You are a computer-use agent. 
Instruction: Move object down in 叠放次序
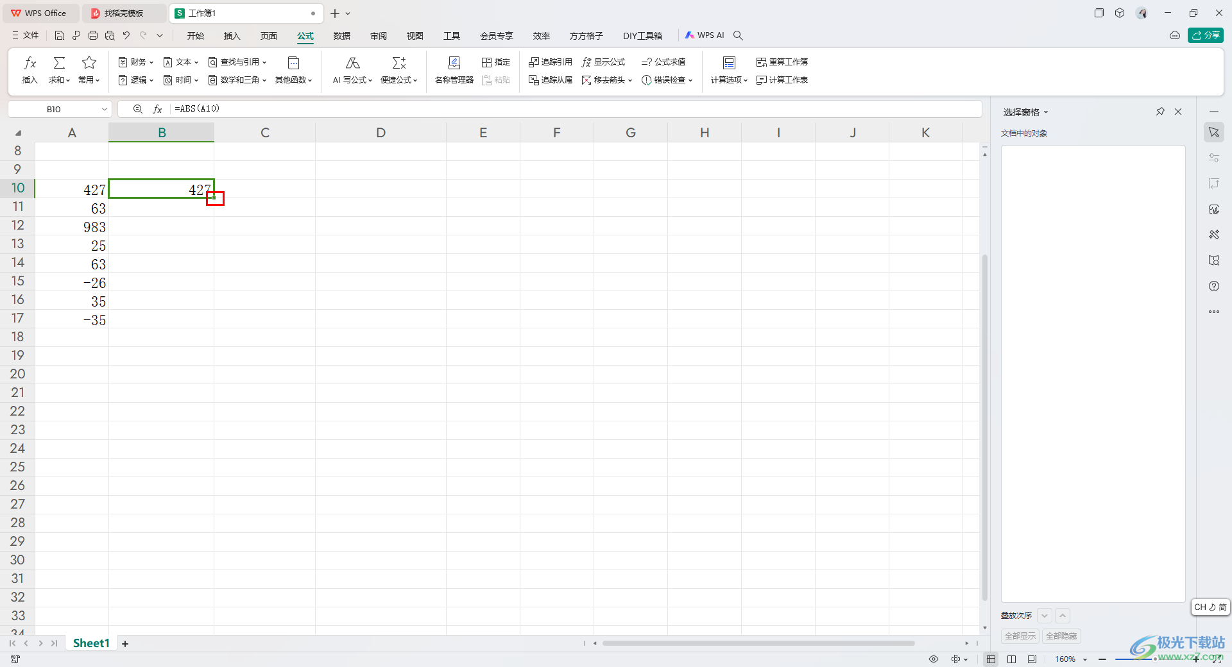(1045, 616)
